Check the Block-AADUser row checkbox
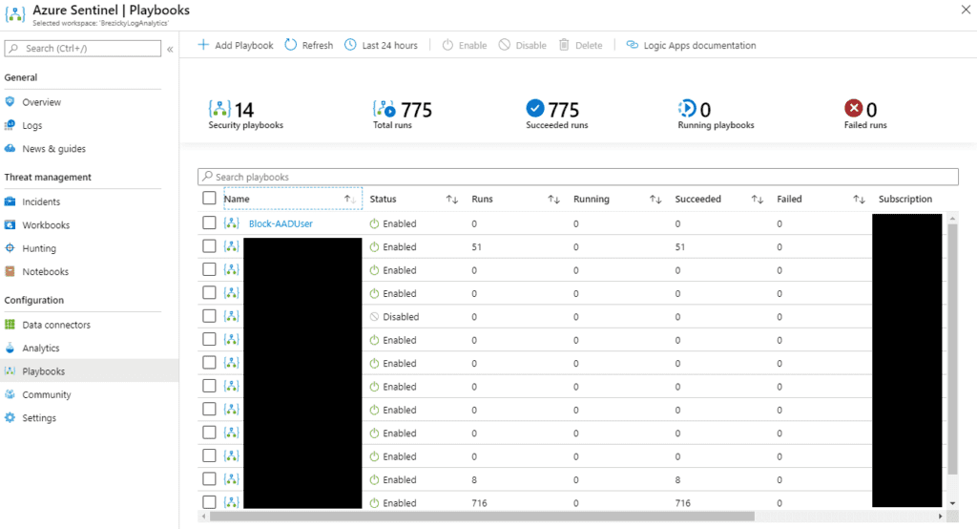The height and width of the screenshot is (529, 977). point(209,222)
